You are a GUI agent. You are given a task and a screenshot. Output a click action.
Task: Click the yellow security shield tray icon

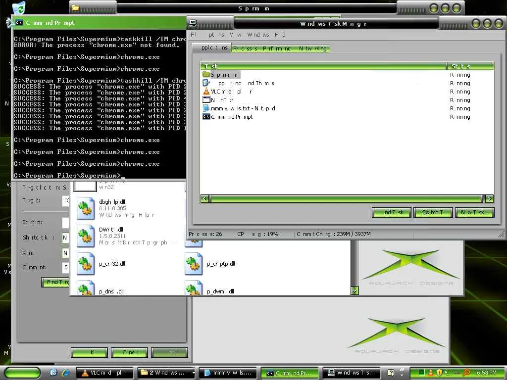(x=439, y=373)
